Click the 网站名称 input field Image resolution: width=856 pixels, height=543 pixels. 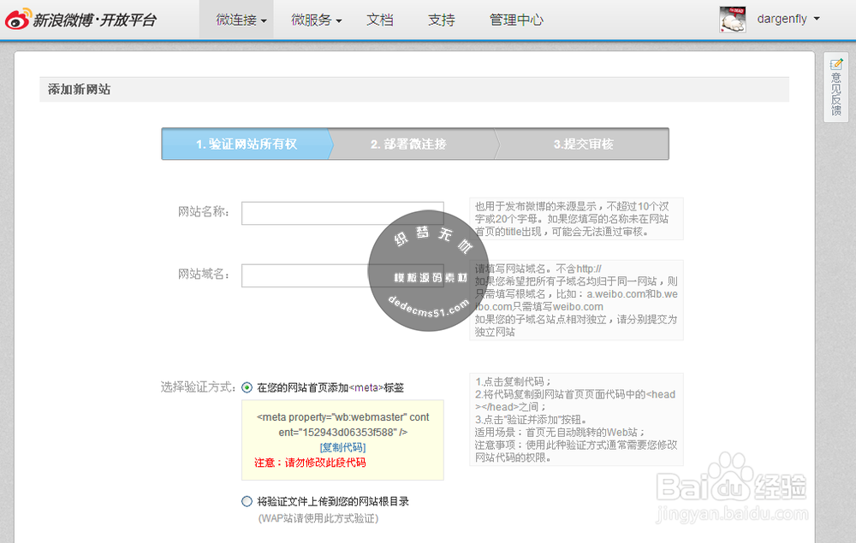tap(342, 214)
